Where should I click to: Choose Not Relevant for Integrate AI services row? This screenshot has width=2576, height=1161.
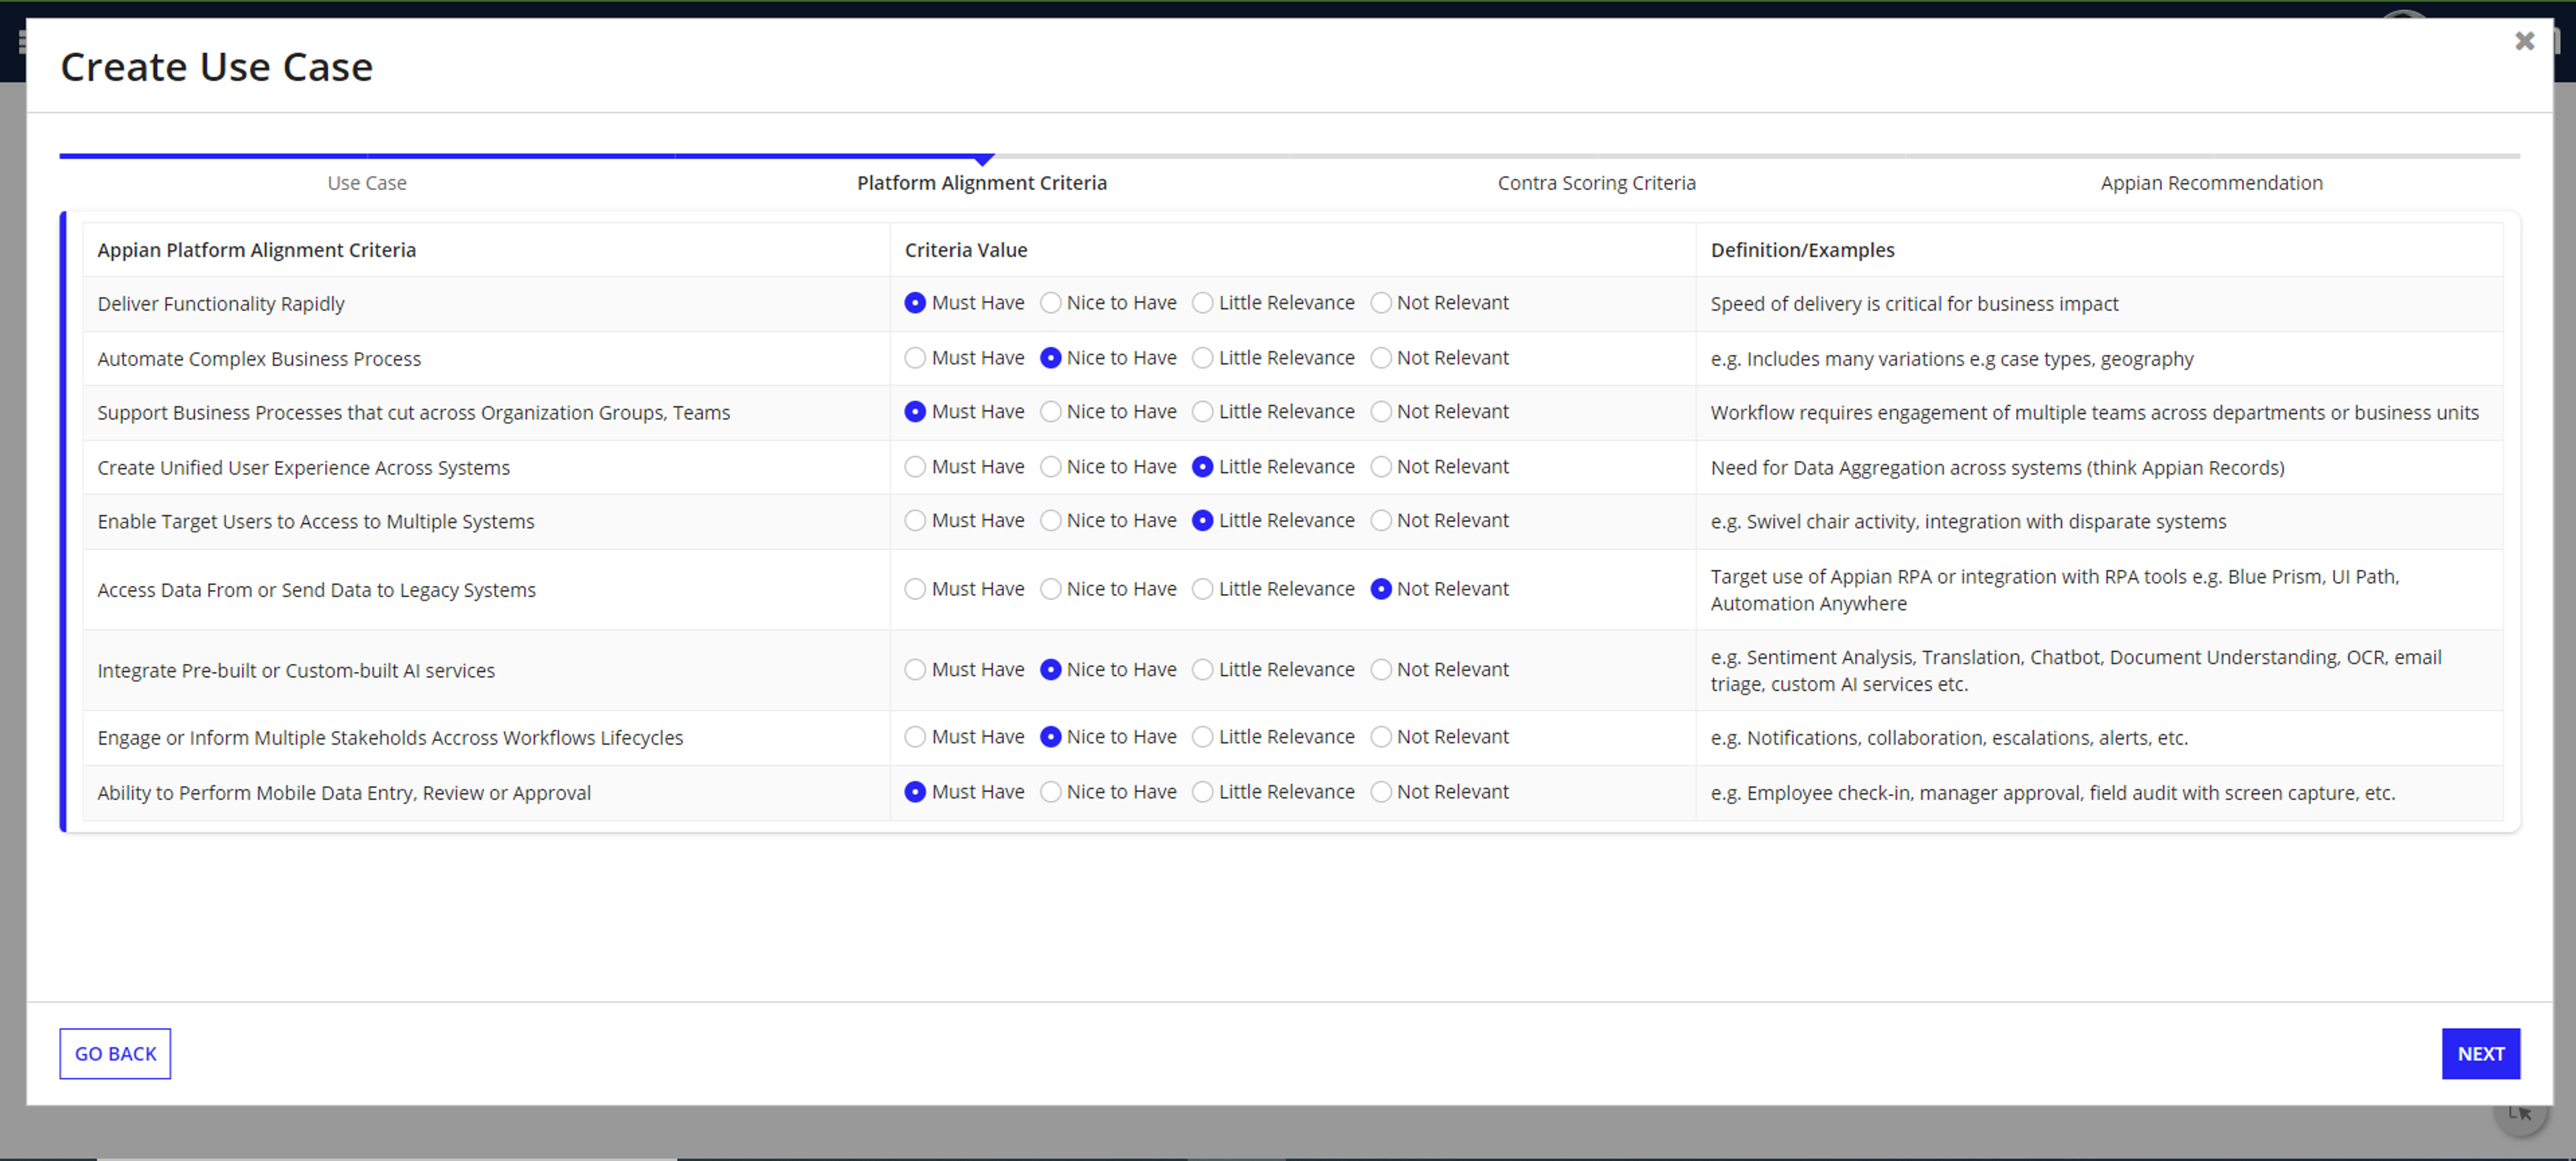(1380, 670)
